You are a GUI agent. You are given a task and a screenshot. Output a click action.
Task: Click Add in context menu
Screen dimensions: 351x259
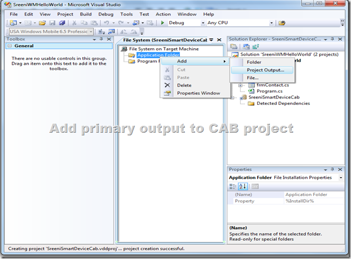[195, 61]
